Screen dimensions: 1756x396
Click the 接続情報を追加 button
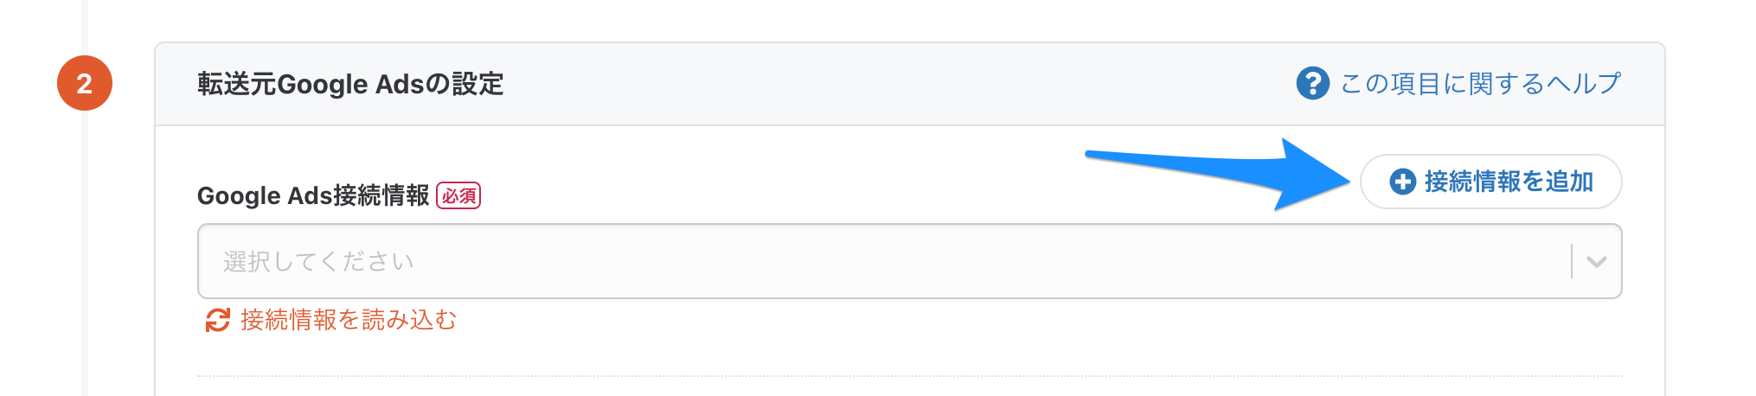pyautogui.click(x=1490, y=182)
